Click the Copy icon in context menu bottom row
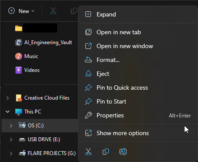The height and width of the screenshot is (162, 198). [106, 152]
